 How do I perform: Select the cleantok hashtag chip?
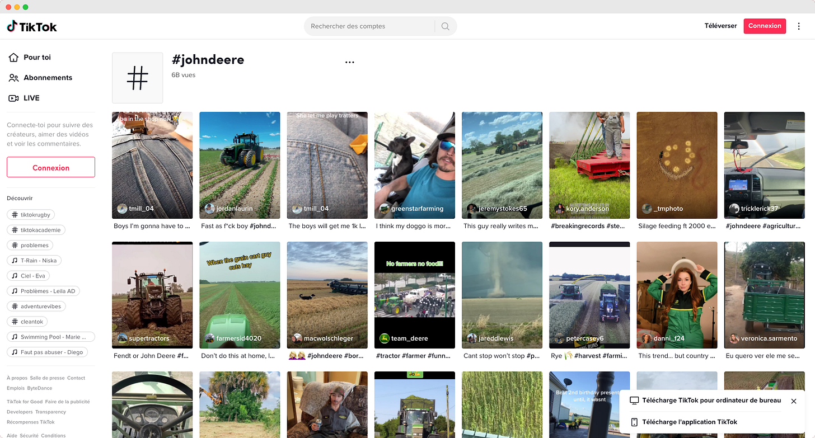click(x=27, y=322)
